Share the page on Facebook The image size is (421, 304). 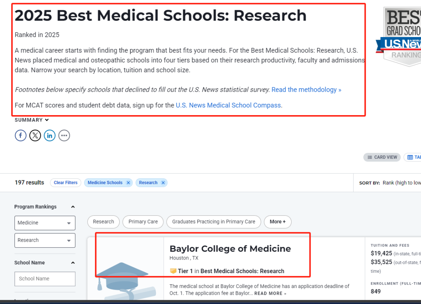pos(20,135)
